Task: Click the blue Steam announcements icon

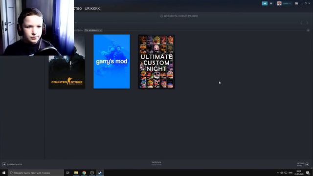Action: pyautogui.click(x=265, y=3)
